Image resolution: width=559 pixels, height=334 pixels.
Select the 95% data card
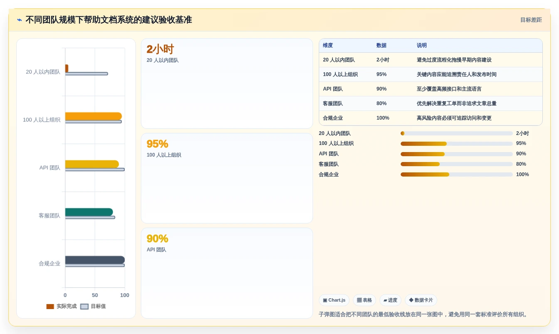(227, 178)
